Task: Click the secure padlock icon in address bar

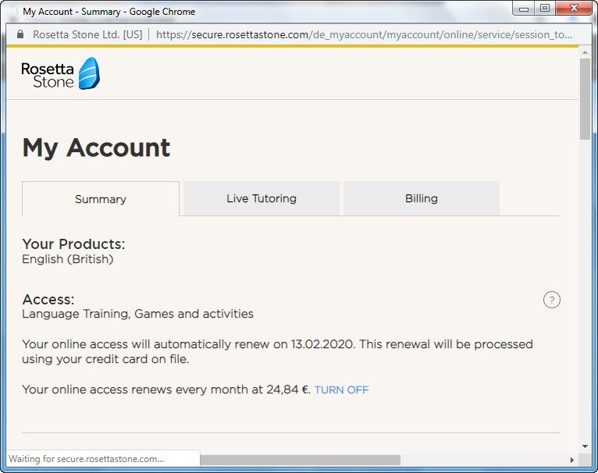Action: pyautogui.click(x=20, y=34)
